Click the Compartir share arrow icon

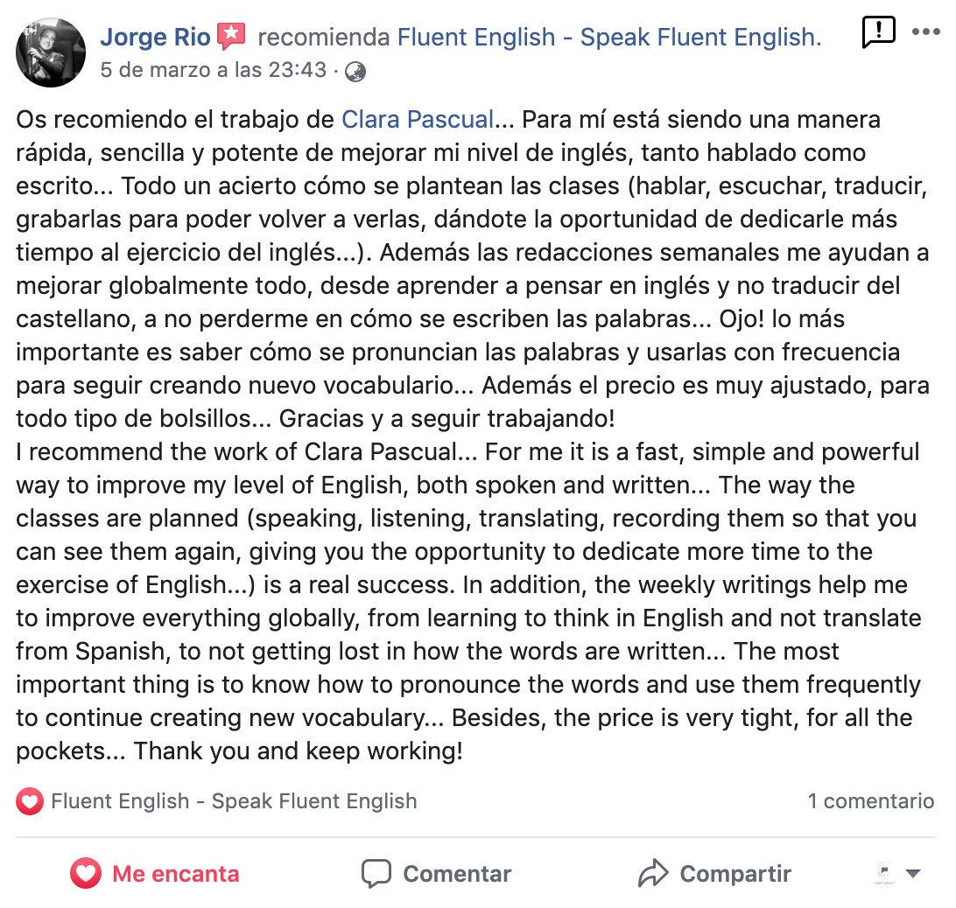point(654,873)
